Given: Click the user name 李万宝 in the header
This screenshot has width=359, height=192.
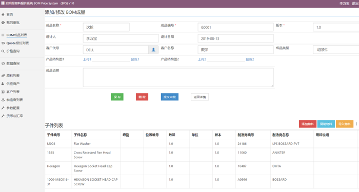Looking at the screenshot, I should pyautogui.click(x=344, y=4).
